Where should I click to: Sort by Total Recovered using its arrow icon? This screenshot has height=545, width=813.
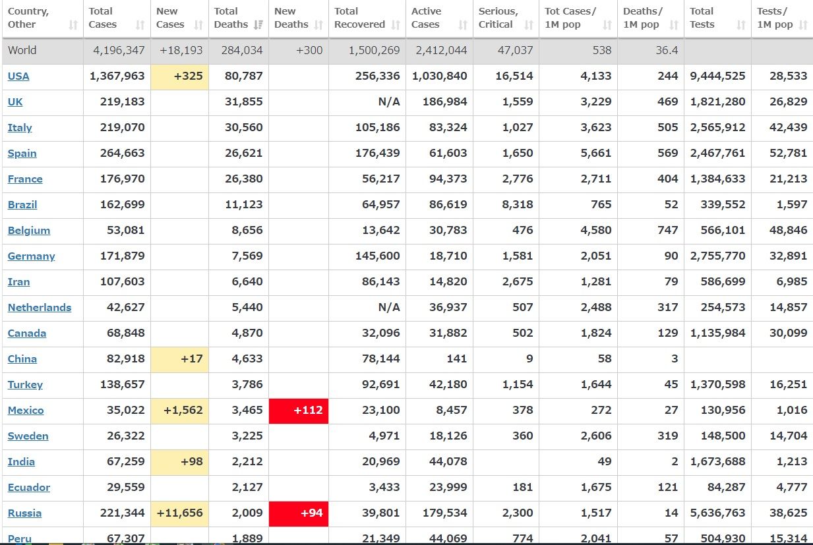tap(396, 25)
